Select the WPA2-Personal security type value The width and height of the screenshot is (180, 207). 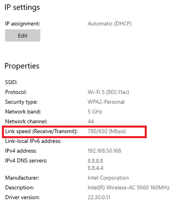[x=106, y=102]
